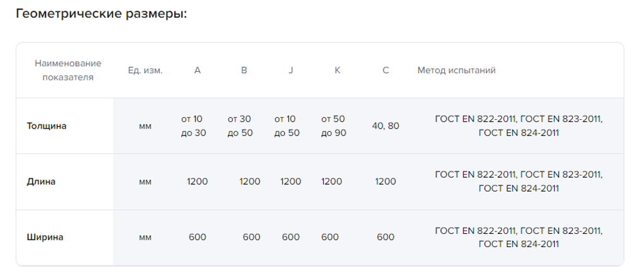
Task: Select the "Ширина" row label
Action: tap(45, 238)
